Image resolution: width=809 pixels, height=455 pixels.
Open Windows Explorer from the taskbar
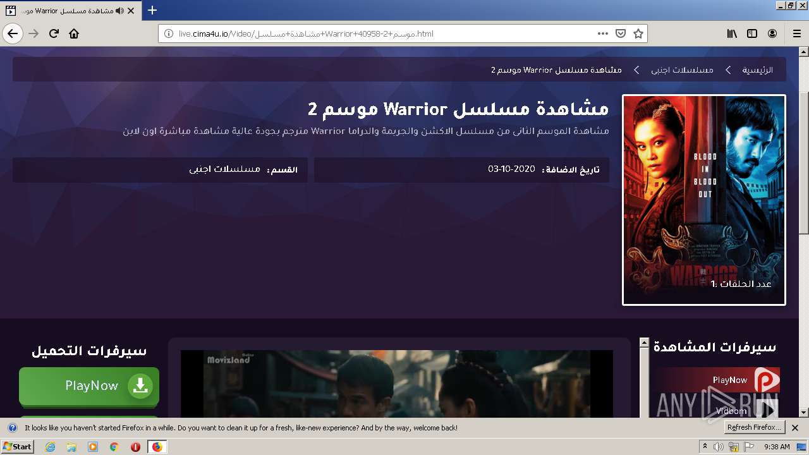pos(71,447)
